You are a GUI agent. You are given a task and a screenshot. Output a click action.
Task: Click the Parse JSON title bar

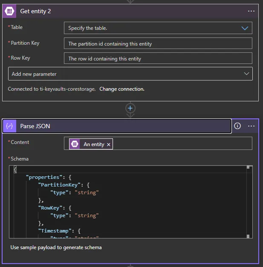coord(117,126)
